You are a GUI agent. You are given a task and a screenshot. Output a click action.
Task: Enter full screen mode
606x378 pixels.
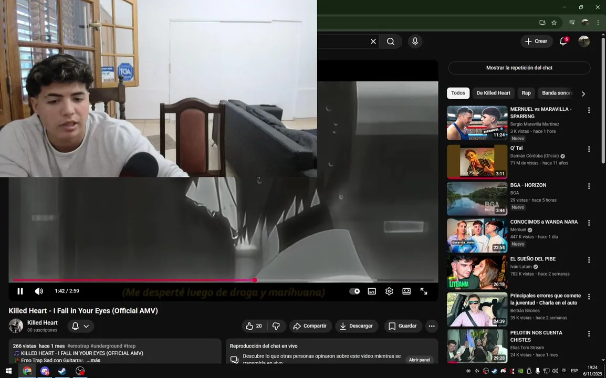pos(424,291)
